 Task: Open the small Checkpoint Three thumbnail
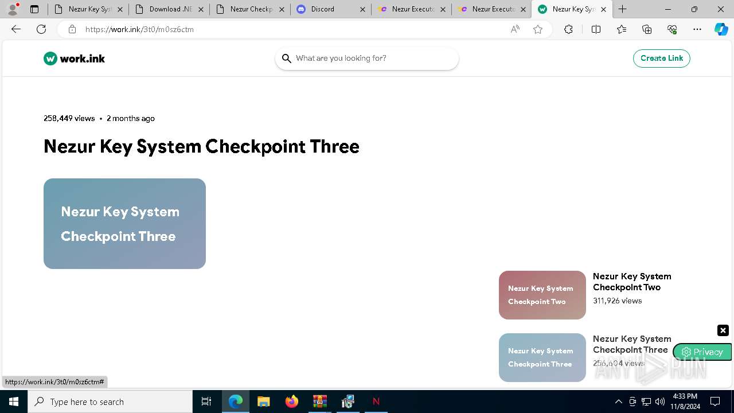(542, 357)
